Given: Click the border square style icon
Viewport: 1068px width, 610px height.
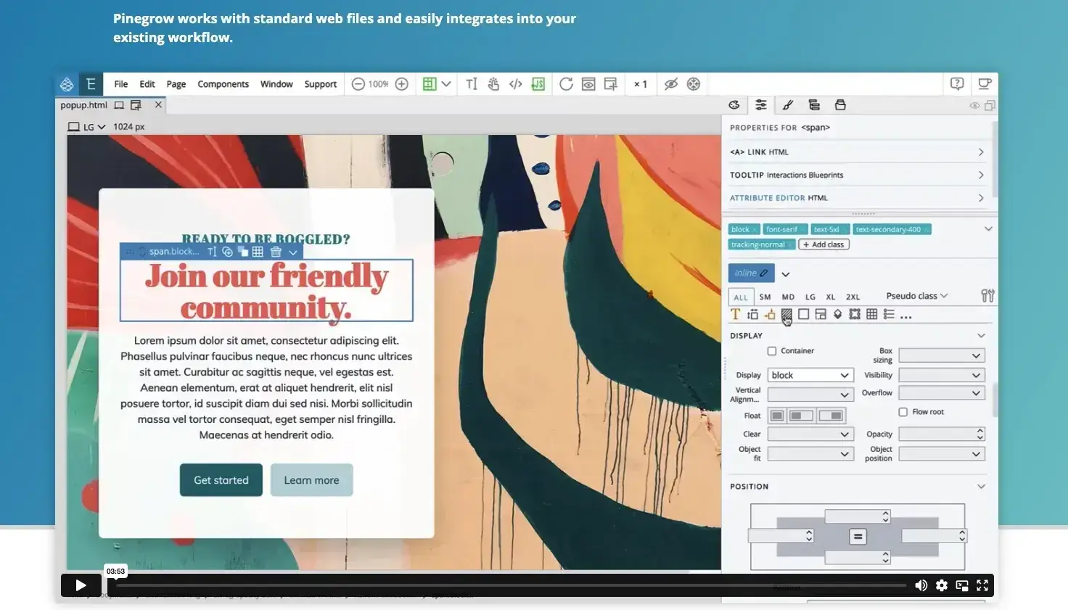Looking at the screenshot, I should (803, 314).
